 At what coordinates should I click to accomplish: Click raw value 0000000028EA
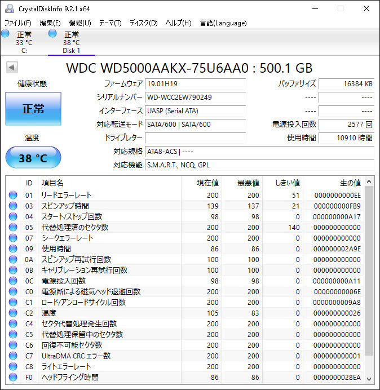[337, 377]
